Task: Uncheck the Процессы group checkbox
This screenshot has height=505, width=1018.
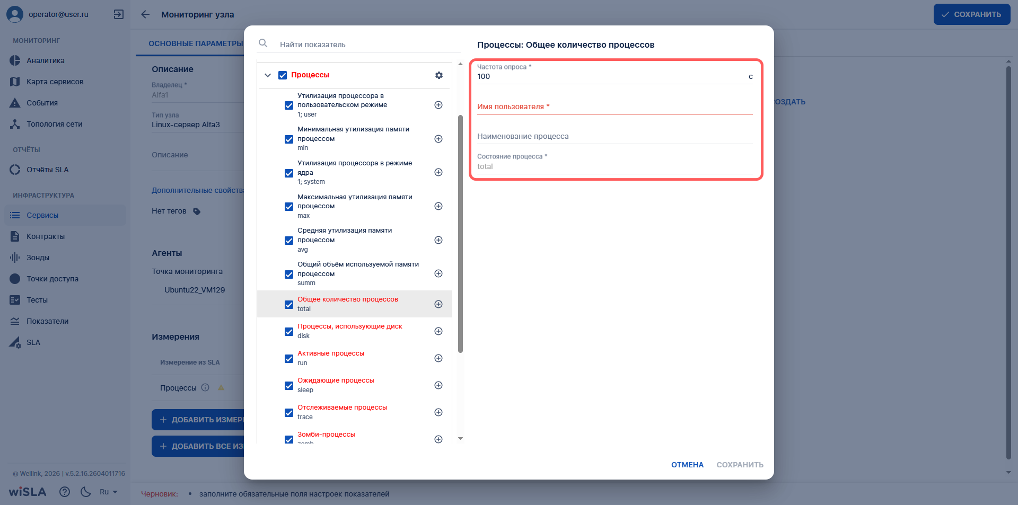Action: pyautogui.click(x=283, y=75)
